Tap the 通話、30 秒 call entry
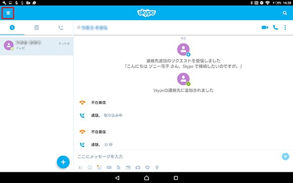This screenshot has height=183, width=293. [96, 145]
